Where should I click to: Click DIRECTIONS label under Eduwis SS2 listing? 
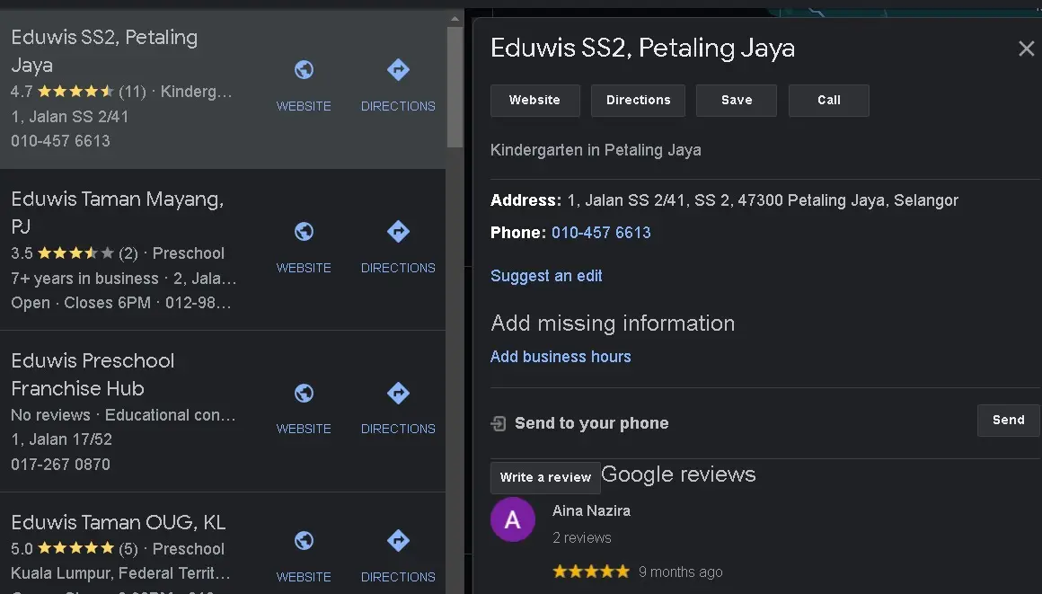tap(398, 106)
